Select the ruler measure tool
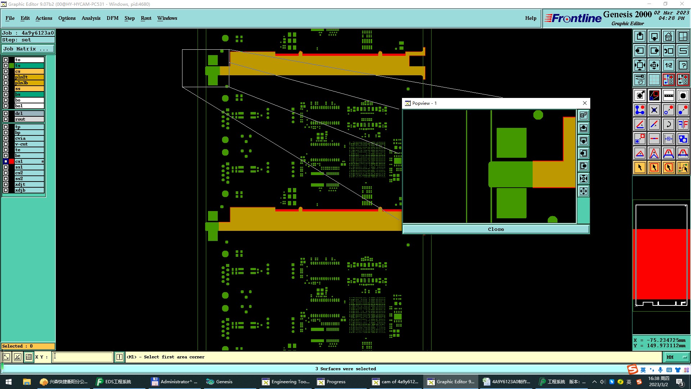The width and height of the screenshot is (691, 389). click(668, 95)
